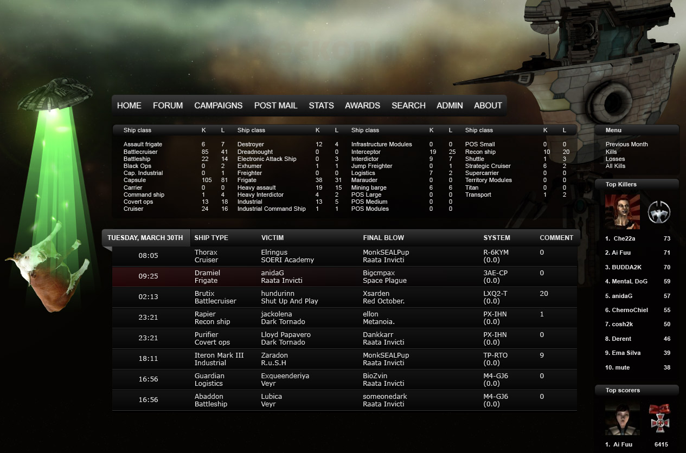
Task: Click the Recon ship class entry
Action: click(x=480, y=152)
